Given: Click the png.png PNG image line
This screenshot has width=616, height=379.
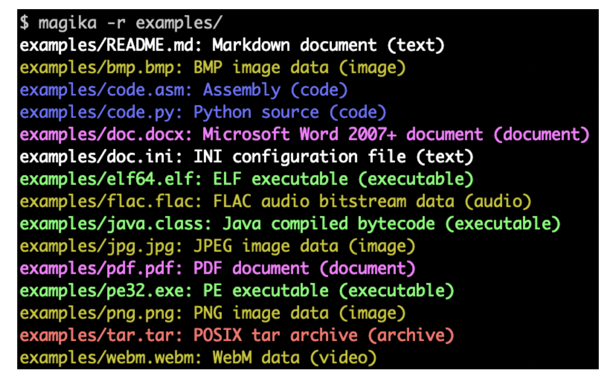Looking at the screenshot, I should (x=205, y=313).
